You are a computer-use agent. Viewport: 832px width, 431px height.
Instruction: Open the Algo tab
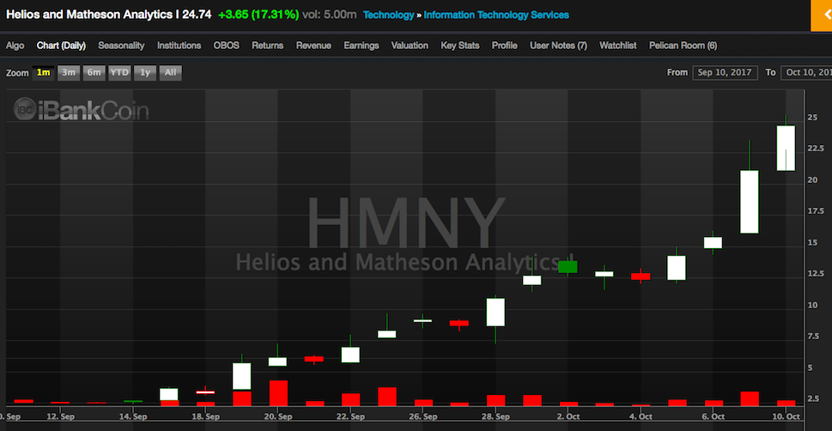[x=15, y=46]
